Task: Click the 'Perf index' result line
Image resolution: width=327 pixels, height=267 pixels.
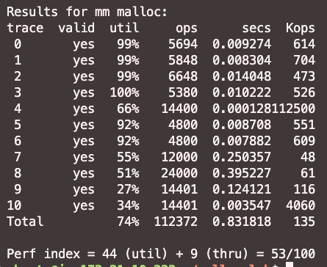Action: (161, 254)
